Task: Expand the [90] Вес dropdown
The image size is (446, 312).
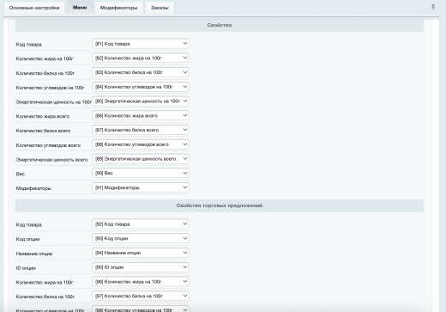Action: (x=141, y=173)
